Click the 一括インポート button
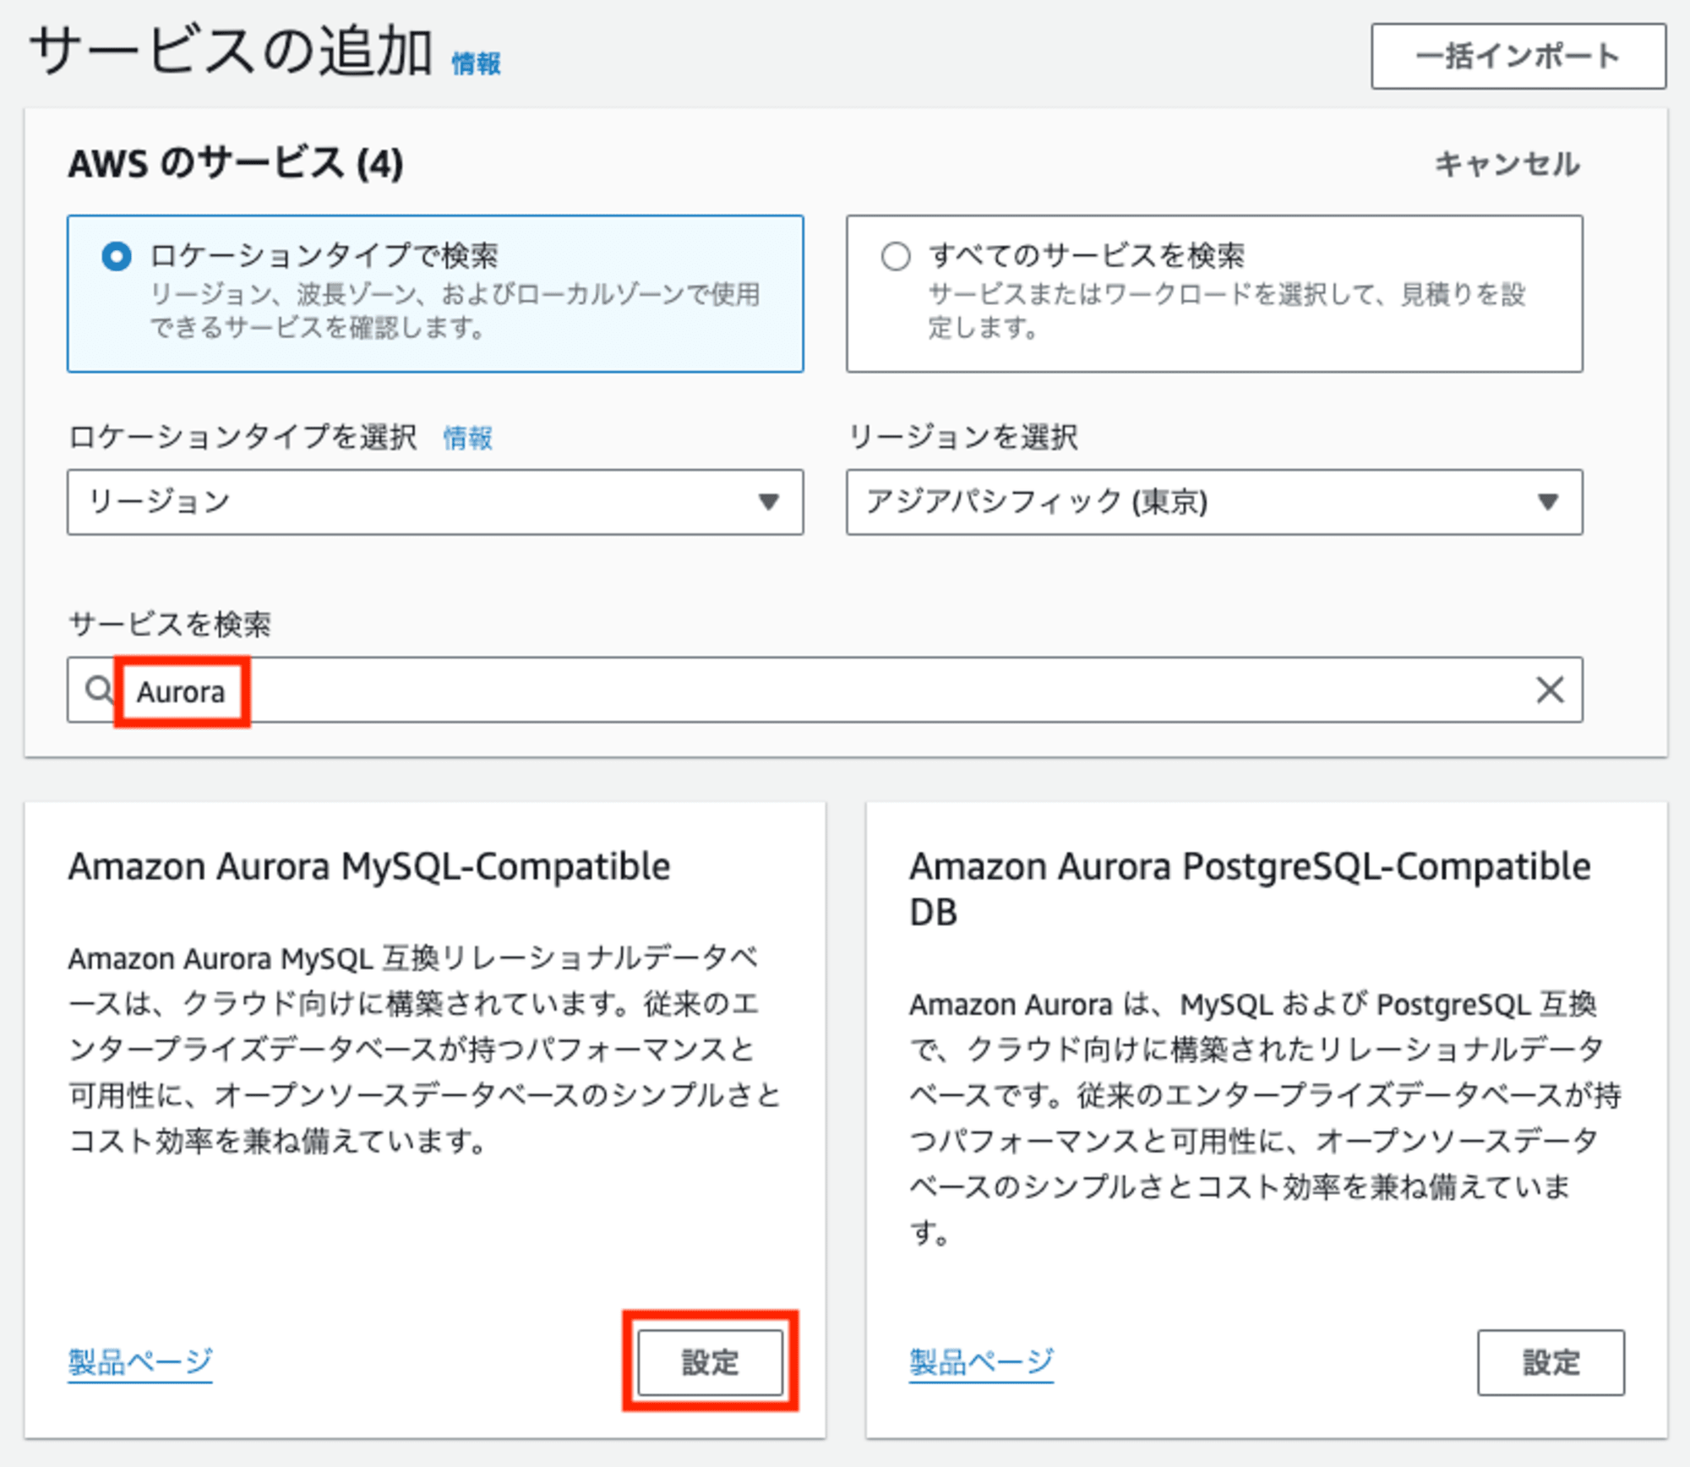The image size is (1690, 1467). (1518, 56)
